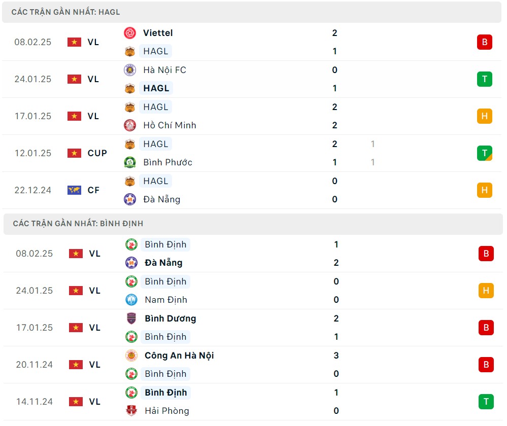Click the Viettel club logo
507x426 pixels.
(x=130, y=33)
